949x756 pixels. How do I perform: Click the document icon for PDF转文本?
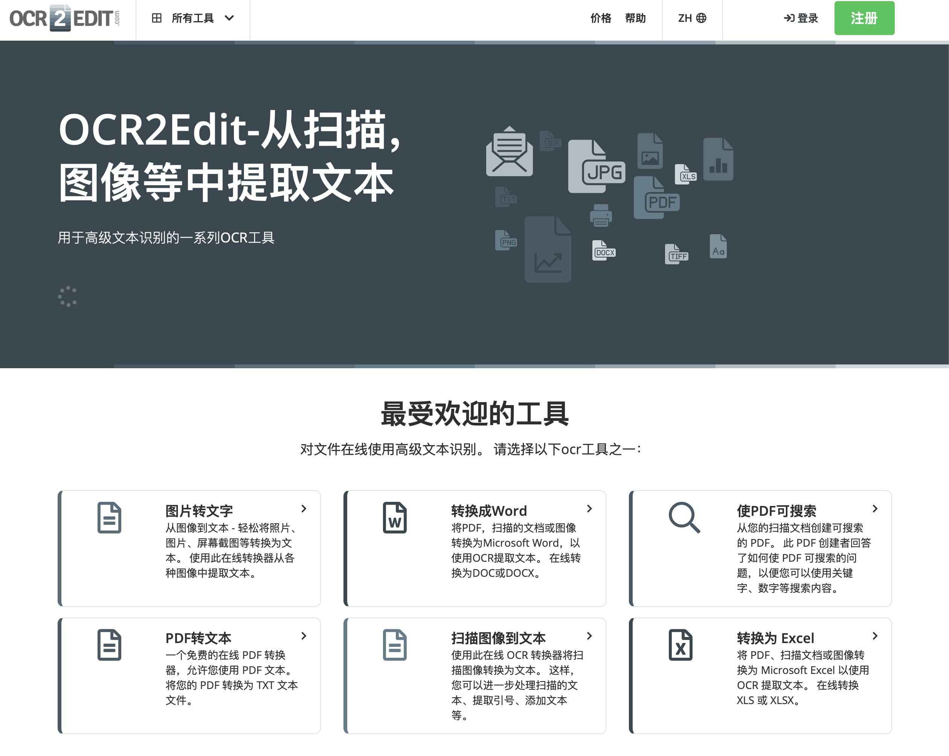tap(109, 645)
